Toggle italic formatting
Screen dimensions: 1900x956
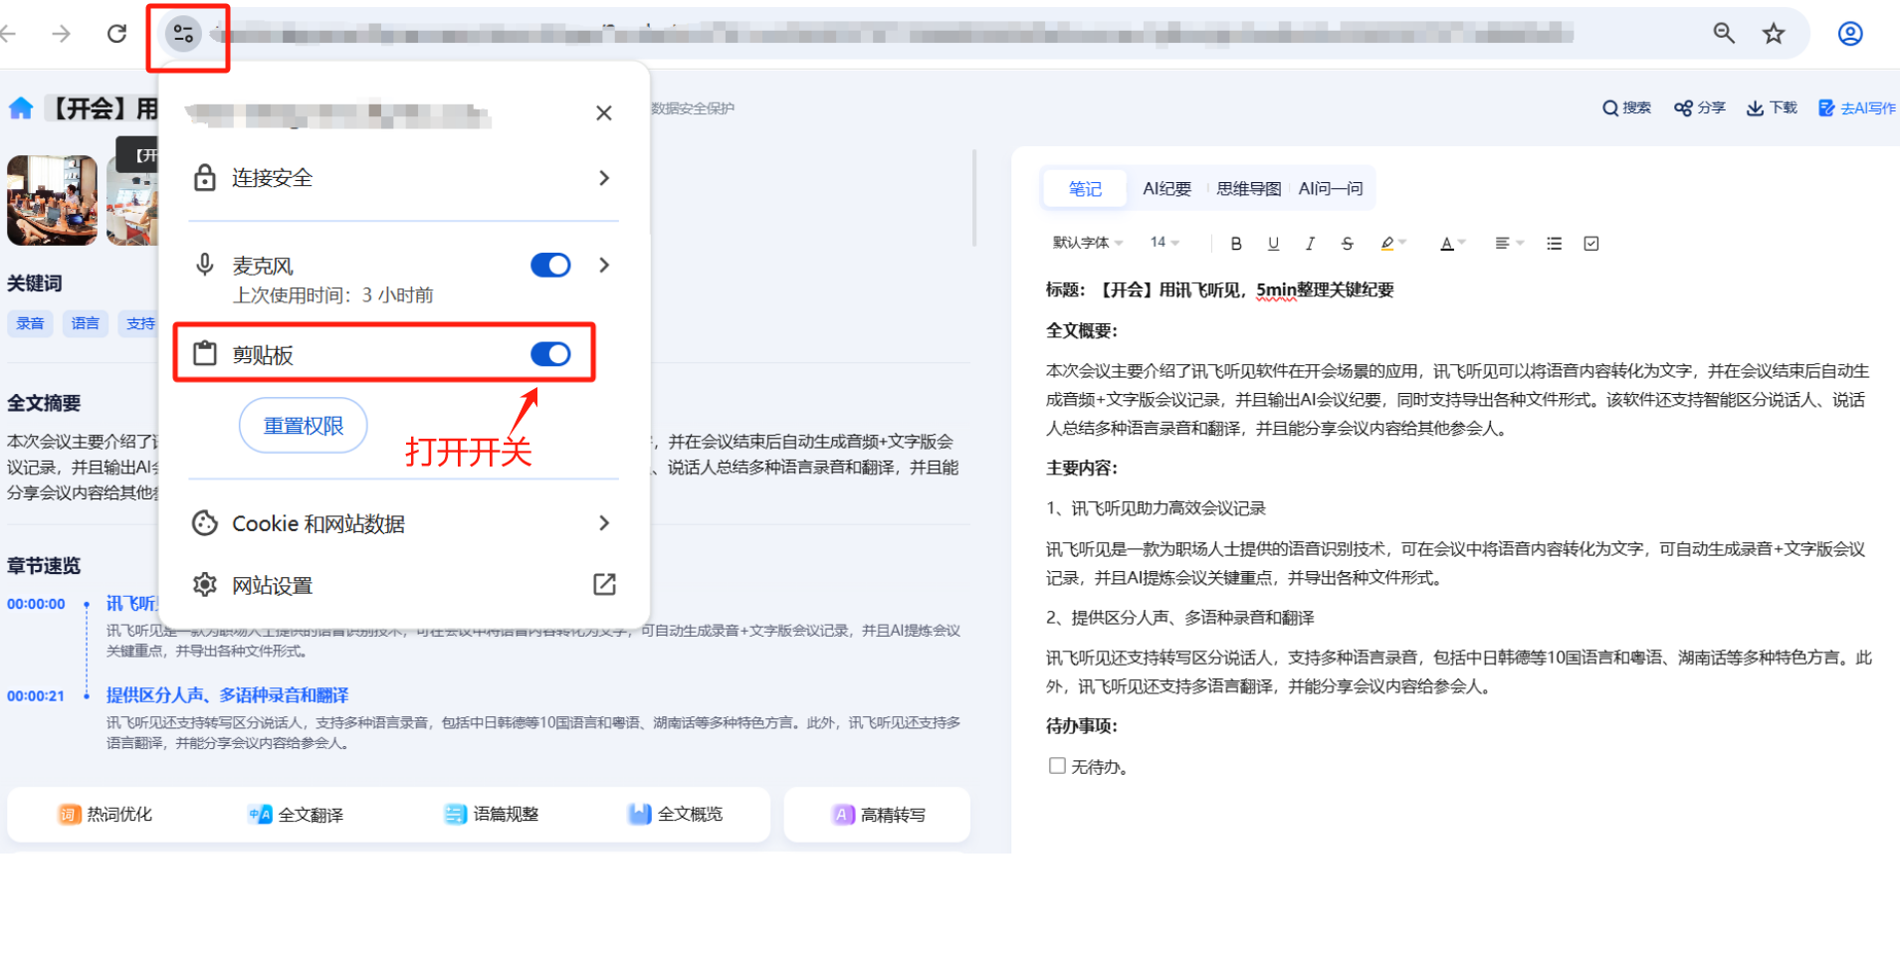[1310, 244]
